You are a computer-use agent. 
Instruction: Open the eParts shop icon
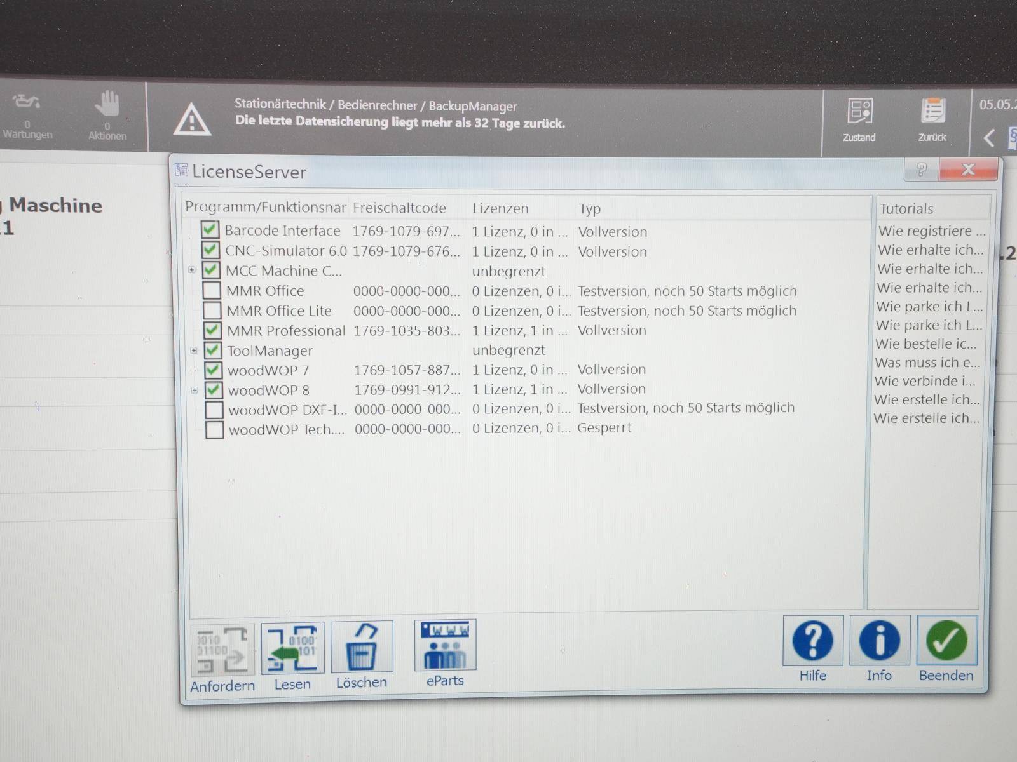445,645
